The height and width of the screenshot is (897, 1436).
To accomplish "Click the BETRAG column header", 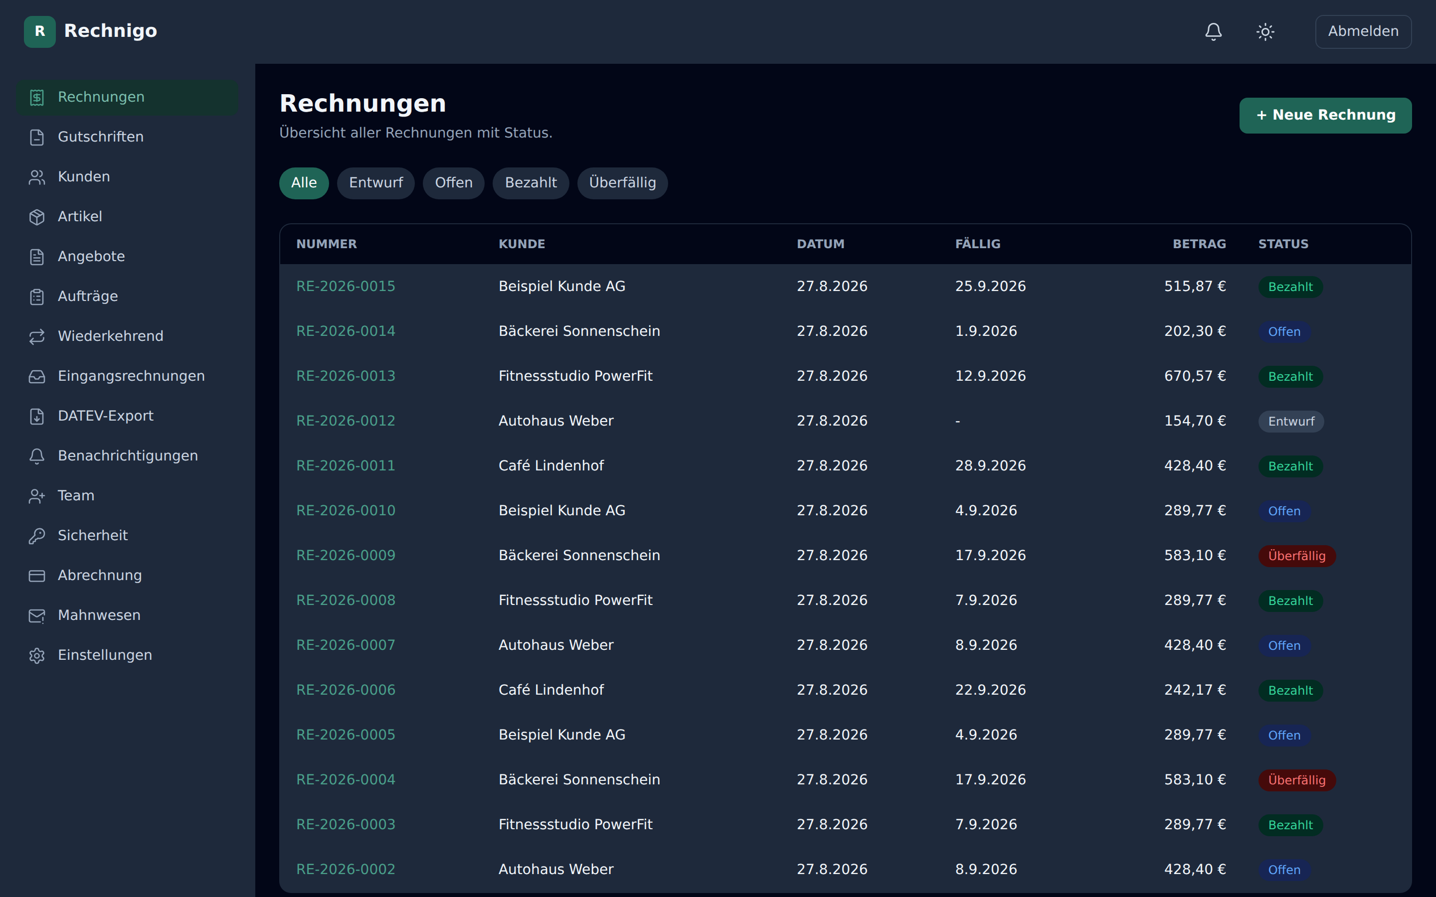I will click(x=1199, y=244).
